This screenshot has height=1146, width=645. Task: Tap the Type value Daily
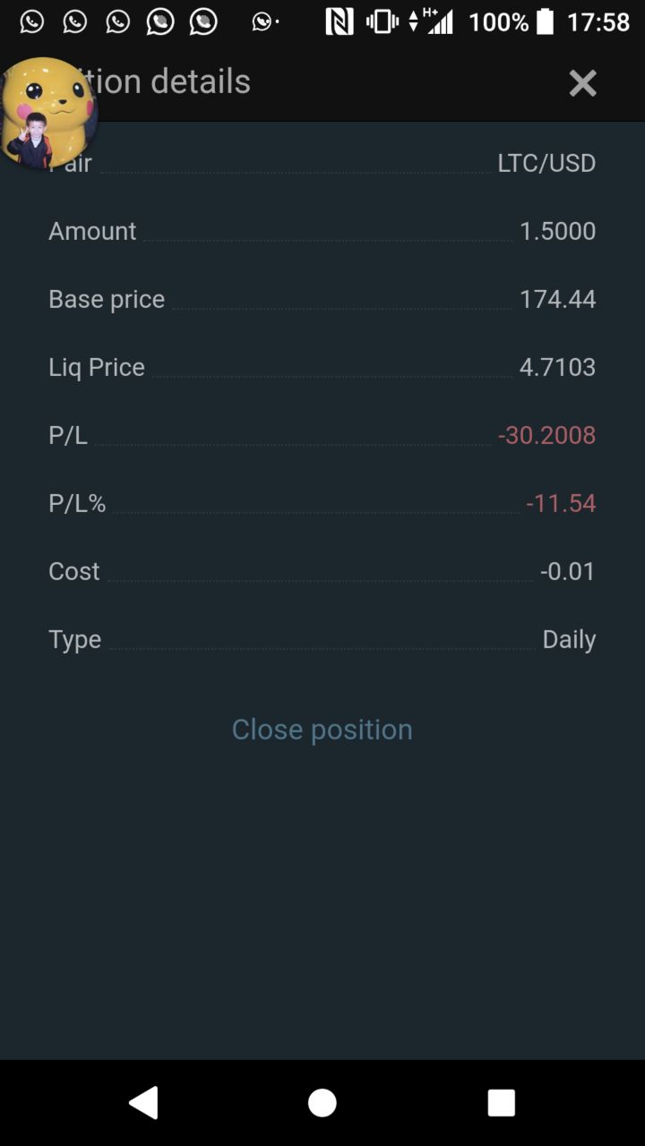569,639
